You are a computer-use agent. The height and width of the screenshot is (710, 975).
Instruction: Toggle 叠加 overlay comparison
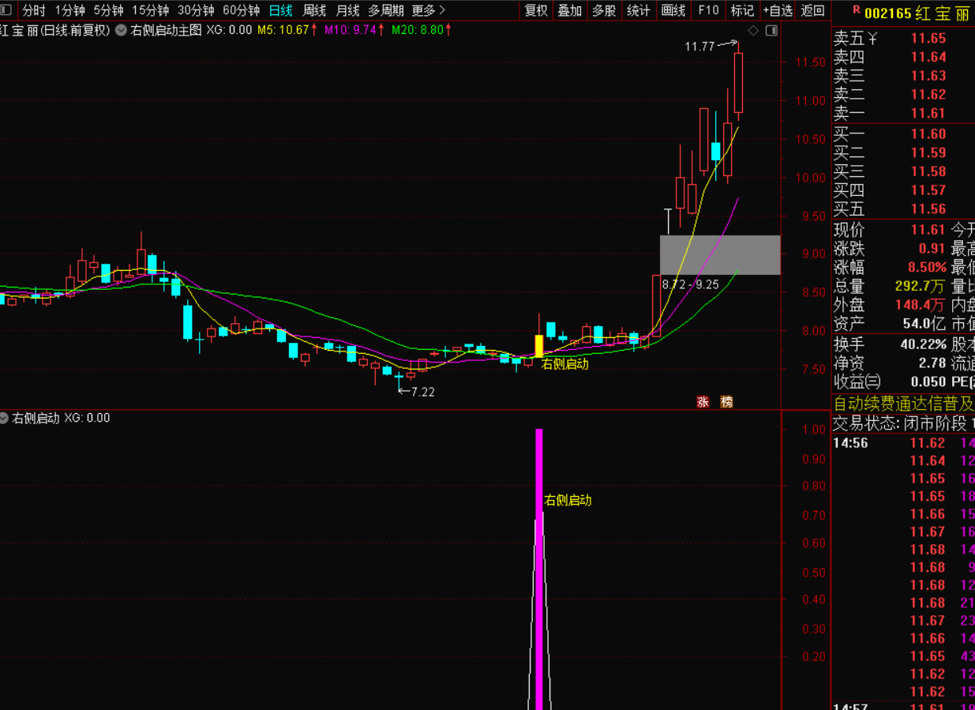pyautogui.click(x=569, y=10)
